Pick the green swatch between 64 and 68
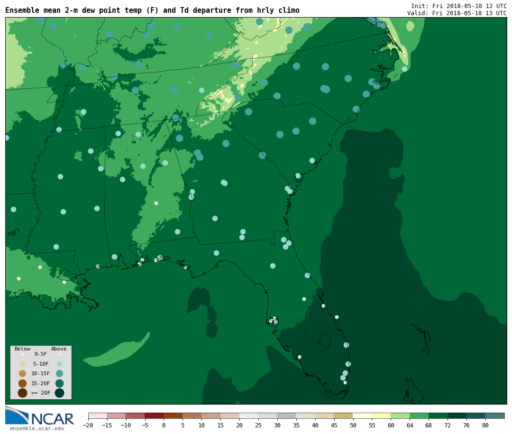The width and height of the screenshot is (512, 434). coord(419,416)
